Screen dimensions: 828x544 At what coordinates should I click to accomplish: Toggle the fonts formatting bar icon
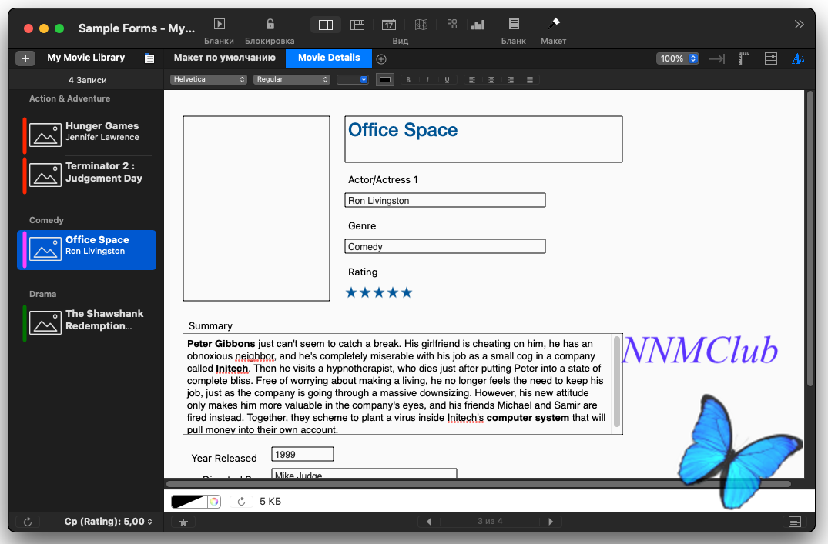pos(798,58)
